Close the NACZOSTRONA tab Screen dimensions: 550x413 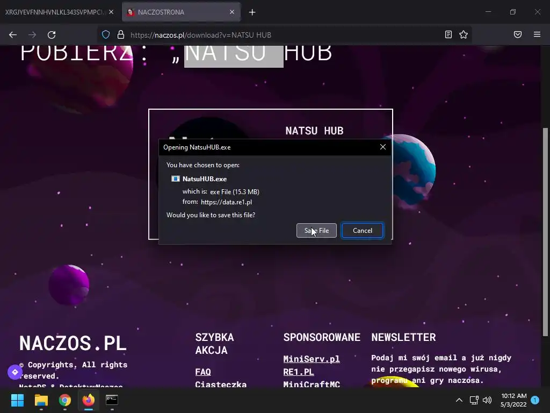232,12
